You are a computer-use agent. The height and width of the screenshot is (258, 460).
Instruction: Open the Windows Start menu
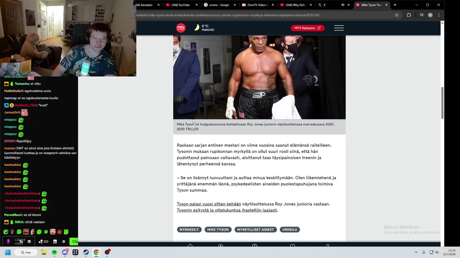(8, 252)
